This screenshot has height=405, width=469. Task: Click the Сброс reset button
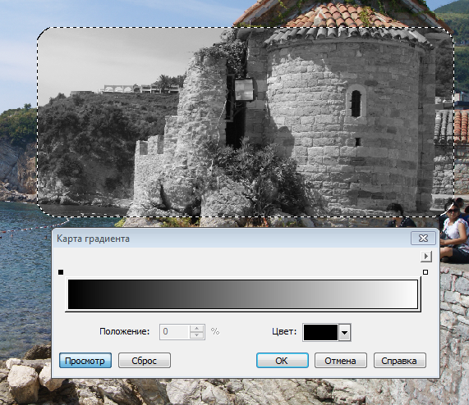(145, 361)
